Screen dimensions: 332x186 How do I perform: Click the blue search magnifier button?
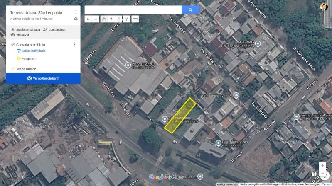pyautogui.click(x=191, y=10)
